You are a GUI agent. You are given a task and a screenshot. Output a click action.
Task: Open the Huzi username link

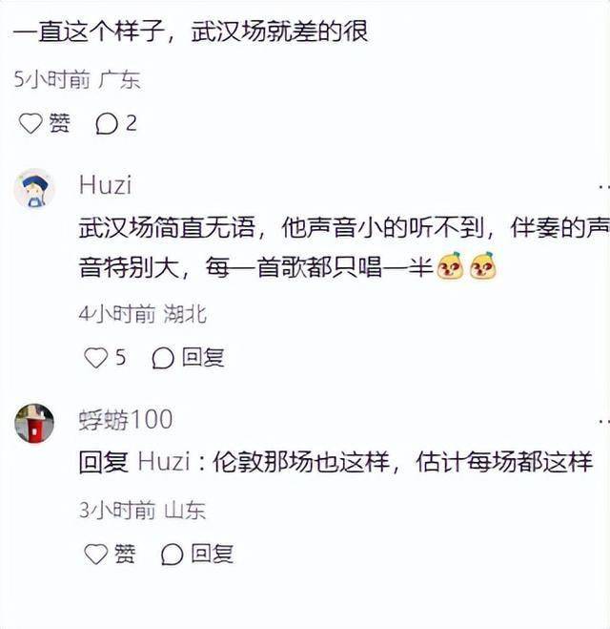pyautogui.click(x=106, y=185)
